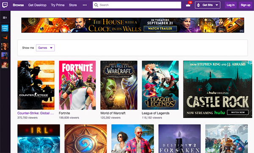Open the Hearthstone category thumbnail
This screenshot has height=153, width=254.
tap(86, 139)
